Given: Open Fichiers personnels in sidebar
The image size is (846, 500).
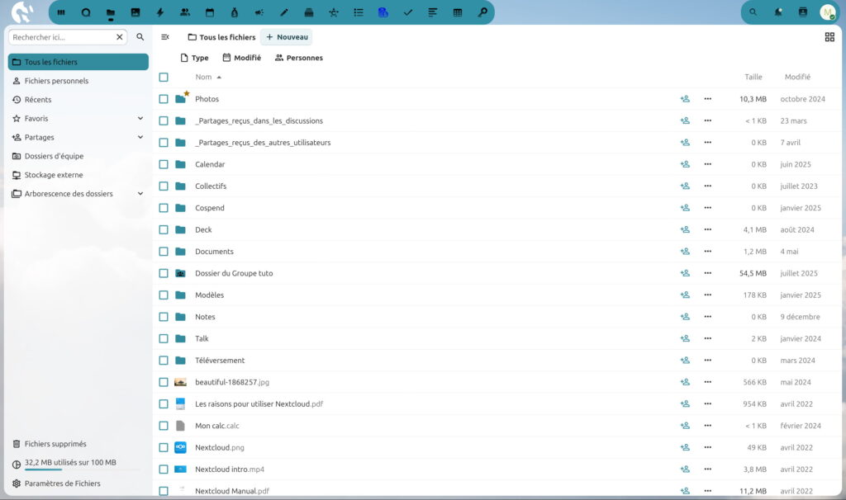Looking at the screenshot, I should (x=78, y=81).
